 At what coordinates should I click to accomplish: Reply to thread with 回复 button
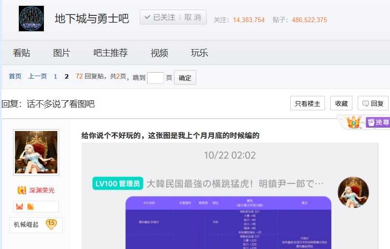373,103
